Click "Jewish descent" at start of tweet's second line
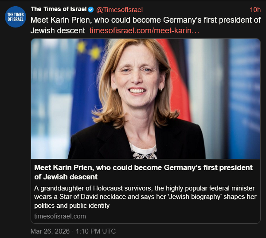Screen dimensions: 266x238 click(x=58, y=30)
